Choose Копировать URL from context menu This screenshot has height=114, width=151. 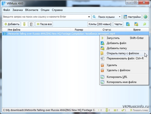click(x=124, y=77)
